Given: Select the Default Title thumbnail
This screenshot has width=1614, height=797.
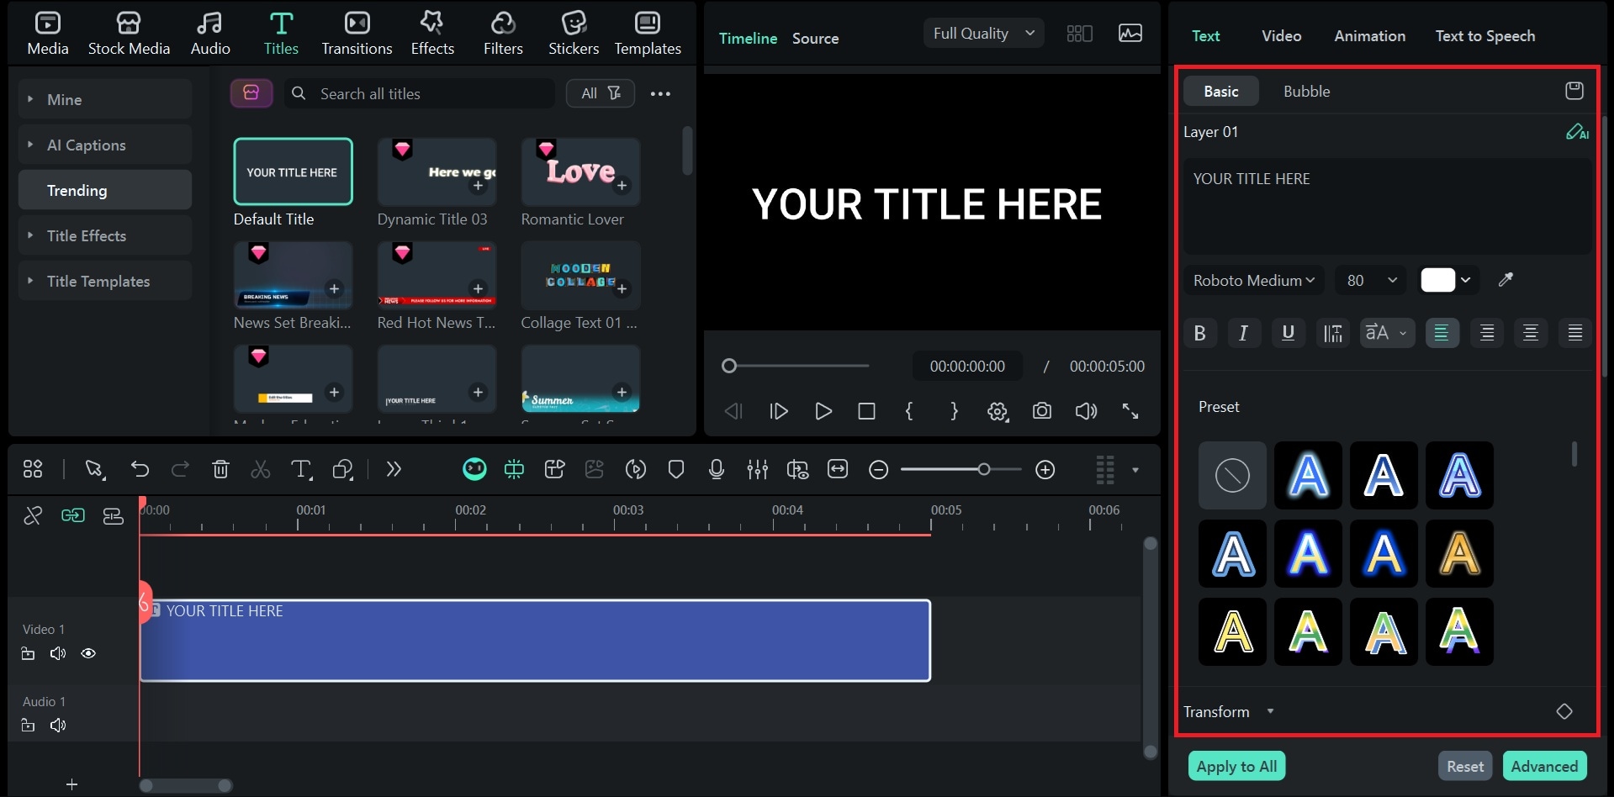Looking at the screenshot, I should (x=293, y=172).
